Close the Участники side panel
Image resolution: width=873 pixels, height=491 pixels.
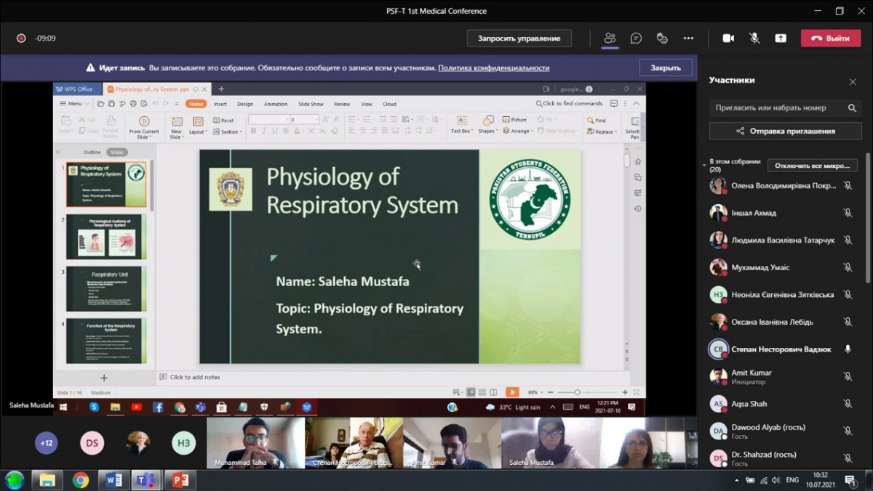853,81
